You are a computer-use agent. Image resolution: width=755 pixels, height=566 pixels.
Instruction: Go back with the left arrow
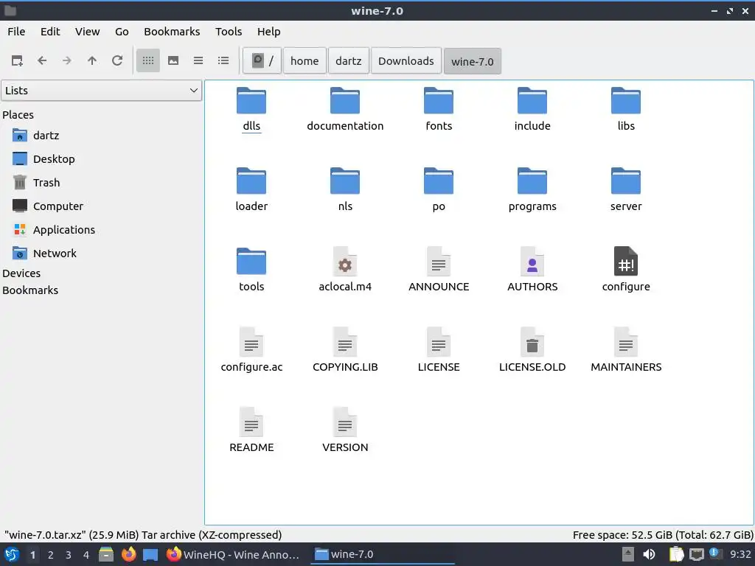point(42,60)
